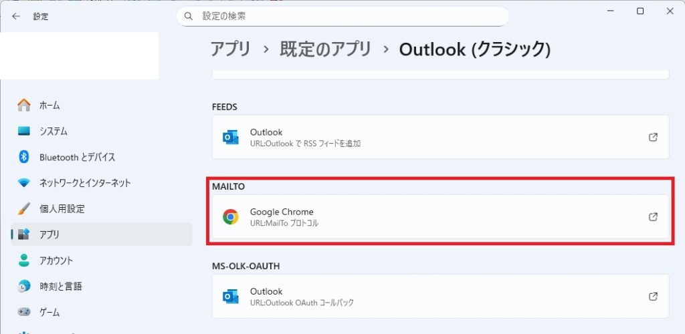This screenshot has height=334, width=685.
Task: Click the Bluetooth icon in sidebar
Action: tap(24, 157)
